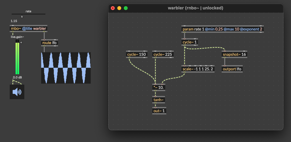Click the out~ 1 object
Viewport: 291px width, 142px height.
(x=159, y=111)
